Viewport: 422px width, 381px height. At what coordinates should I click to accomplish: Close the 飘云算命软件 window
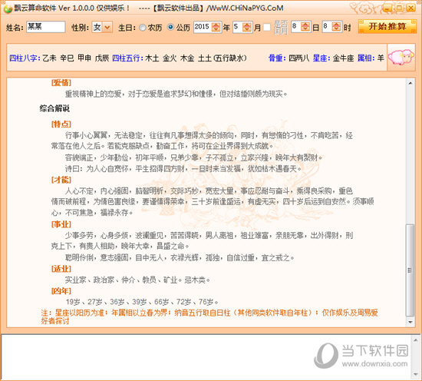[410, 8]
